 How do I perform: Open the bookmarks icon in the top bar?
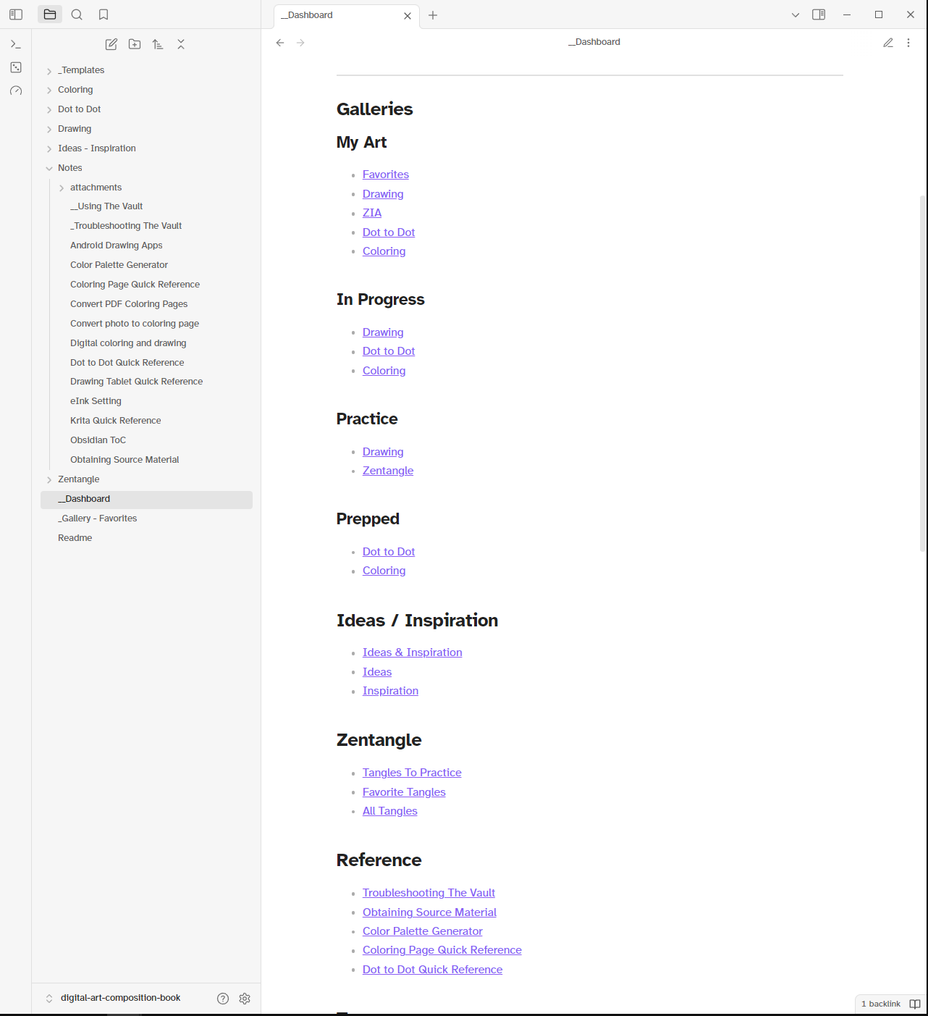(103, 14)
